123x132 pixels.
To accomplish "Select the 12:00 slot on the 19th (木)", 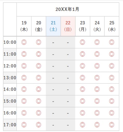I will (x=24, y=66).
